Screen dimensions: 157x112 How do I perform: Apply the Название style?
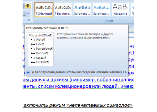(x=120, y=10)
